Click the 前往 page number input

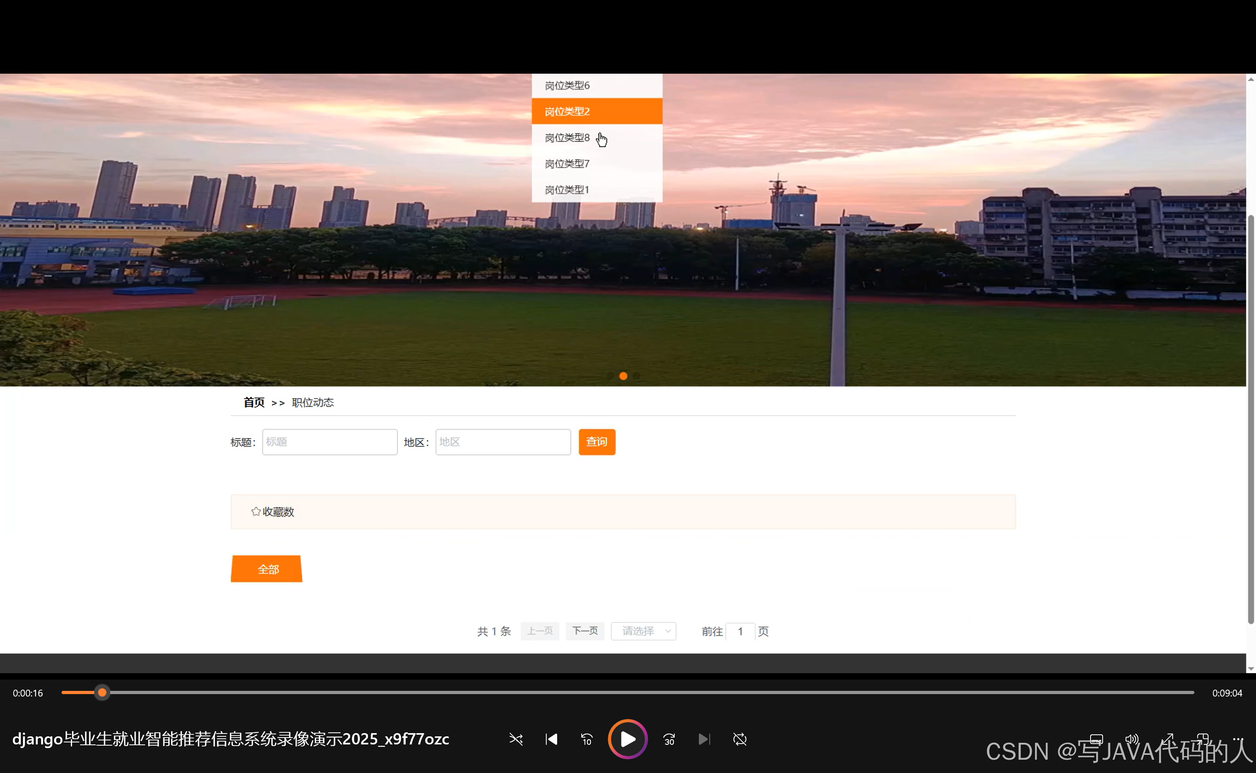point(740,631)
